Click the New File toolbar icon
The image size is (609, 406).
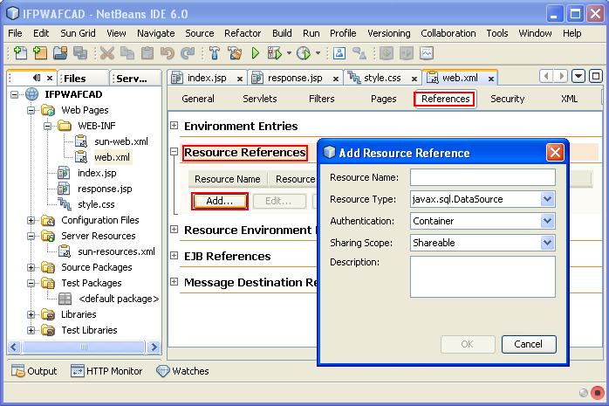click(x=20, y=53)
